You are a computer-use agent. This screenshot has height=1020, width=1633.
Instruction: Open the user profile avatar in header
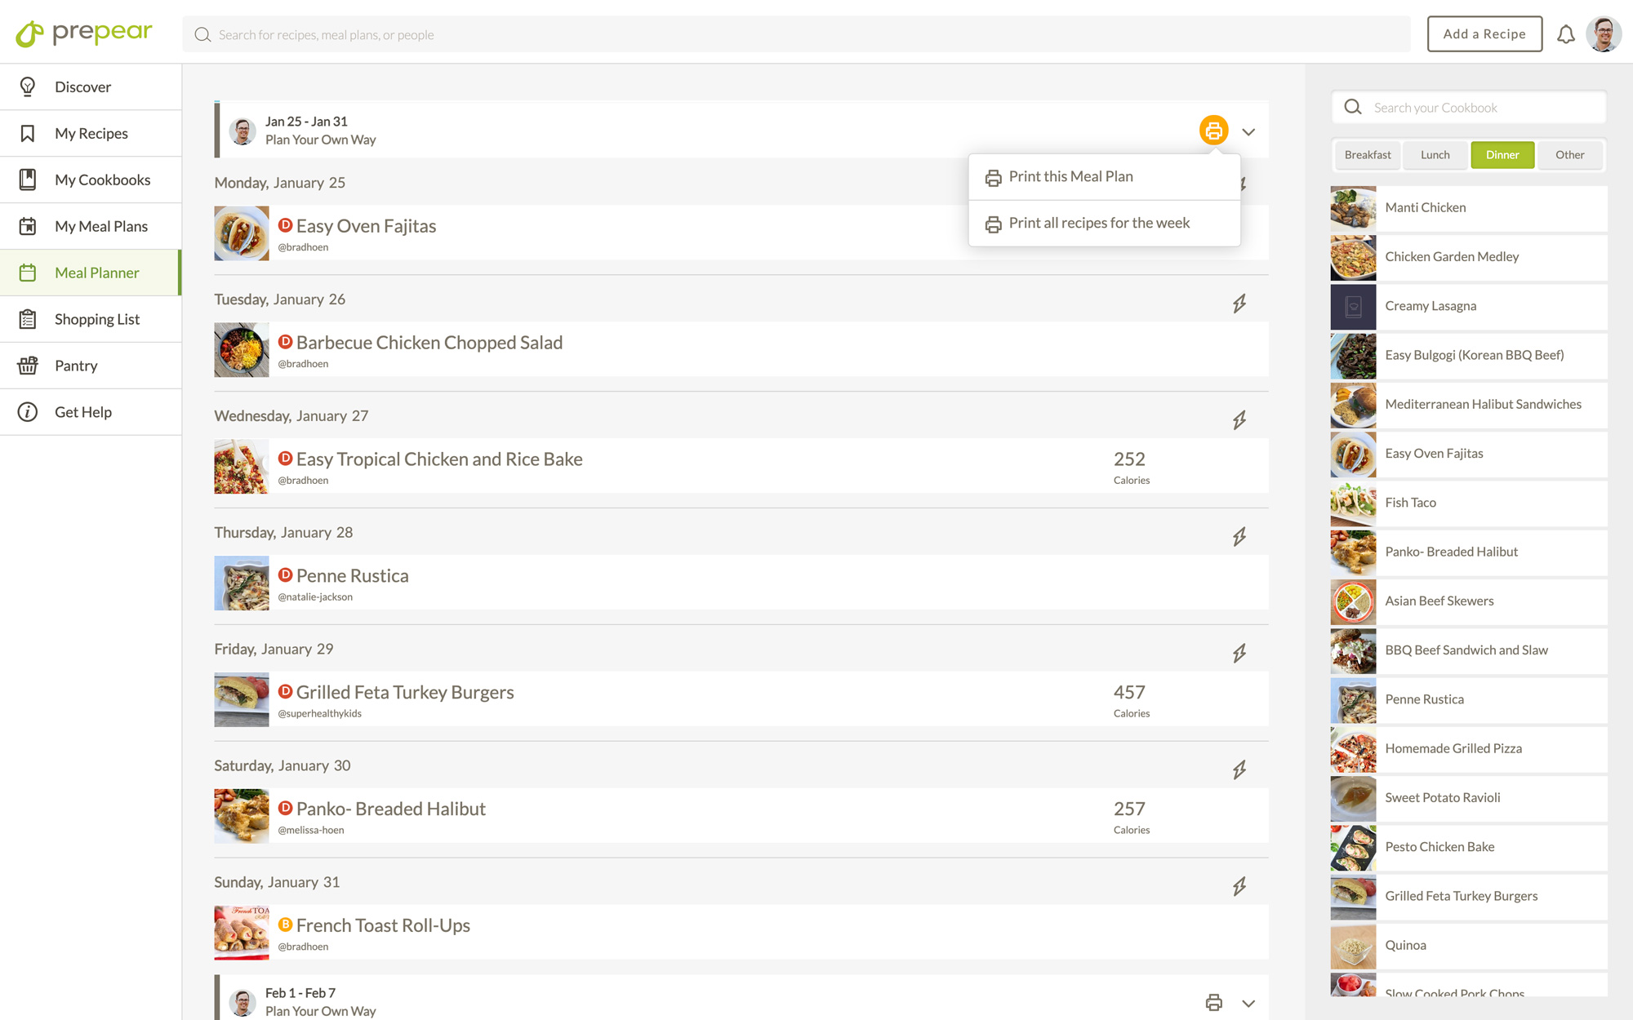click(x=1604, y=34)
